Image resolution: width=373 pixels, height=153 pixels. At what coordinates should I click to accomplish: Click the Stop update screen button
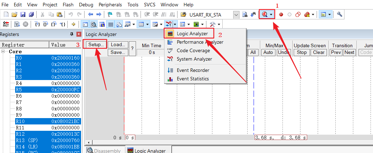coord(301,52)
